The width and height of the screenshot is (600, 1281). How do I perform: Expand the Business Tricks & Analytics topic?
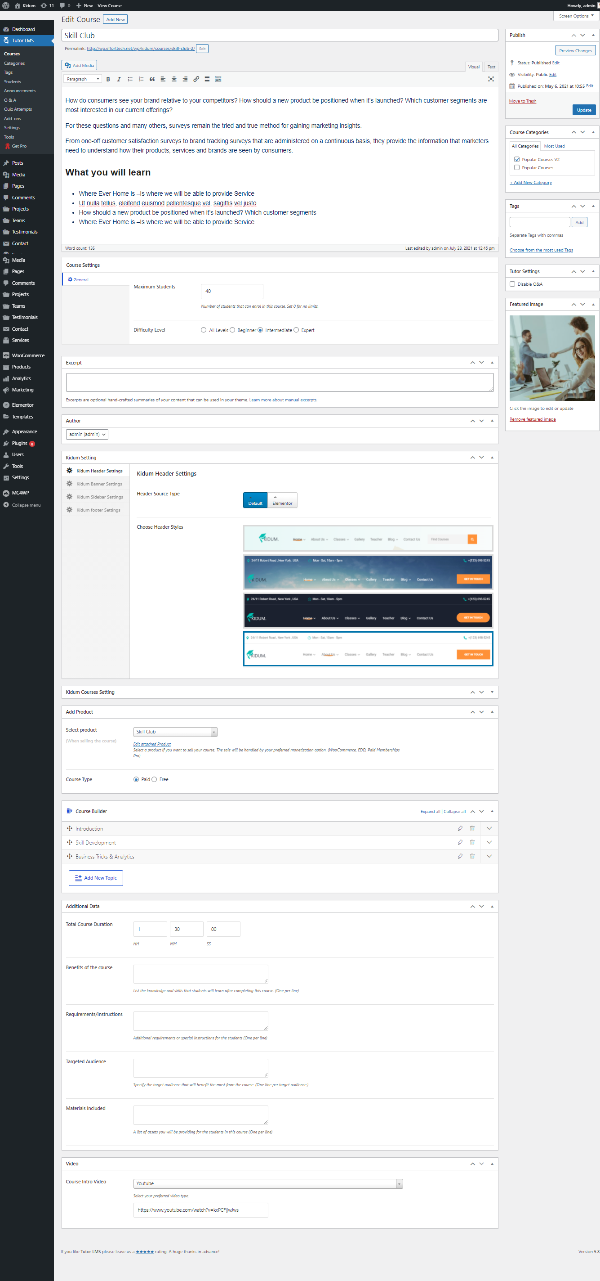pos(489,856)
